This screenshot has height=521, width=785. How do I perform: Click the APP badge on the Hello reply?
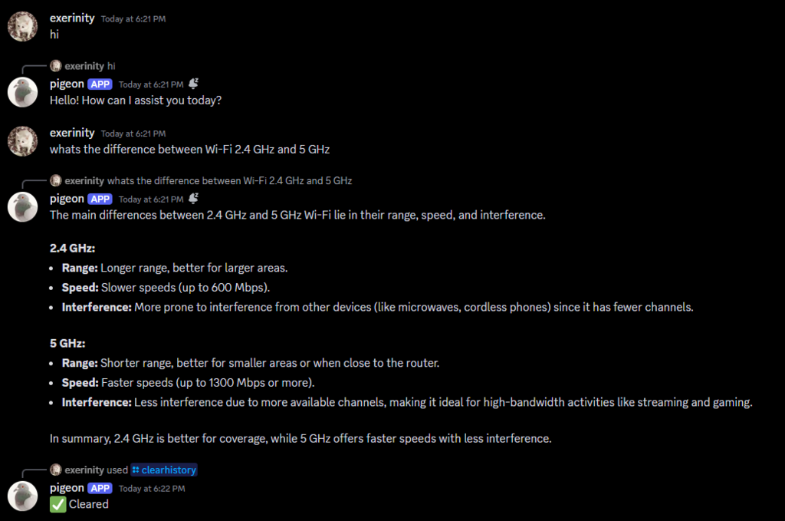pos(100,84)
